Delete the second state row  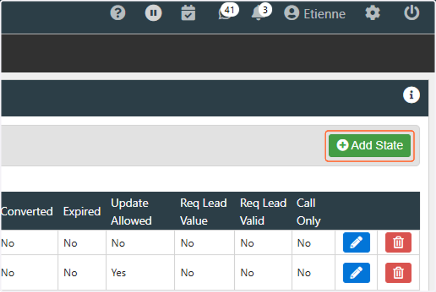click(398, 273)
